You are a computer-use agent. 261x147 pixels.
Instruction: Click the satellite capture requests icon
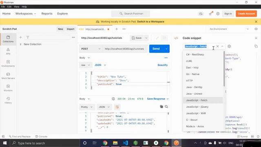coord(211,13)
